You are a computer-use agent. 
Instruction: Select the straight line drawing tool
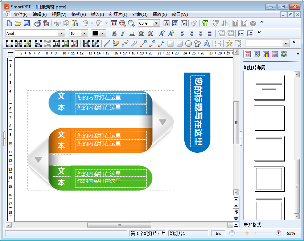[x=107, y=44]
